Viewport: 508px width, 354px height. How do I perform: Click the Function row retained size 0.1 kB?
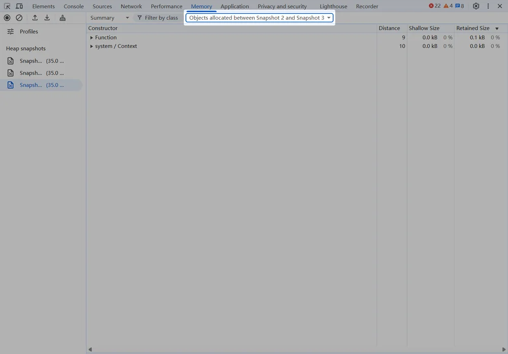coord(477,38)
